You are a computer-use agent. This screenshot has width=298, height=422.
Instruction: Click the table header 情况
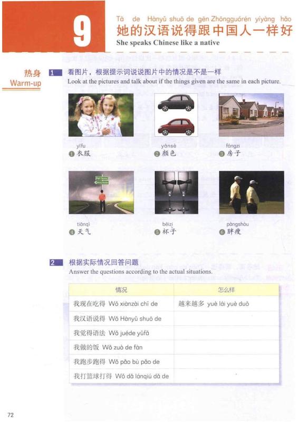coord(121,290)
